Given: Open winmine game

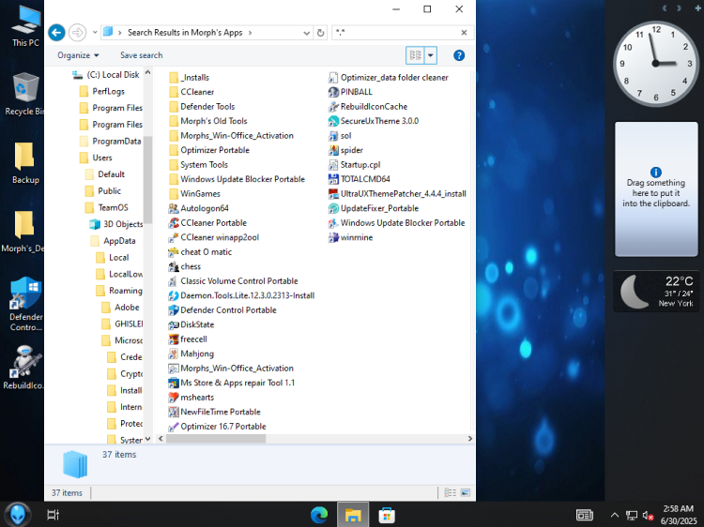Looking at the screenshot, I should (x=351, y=237).
